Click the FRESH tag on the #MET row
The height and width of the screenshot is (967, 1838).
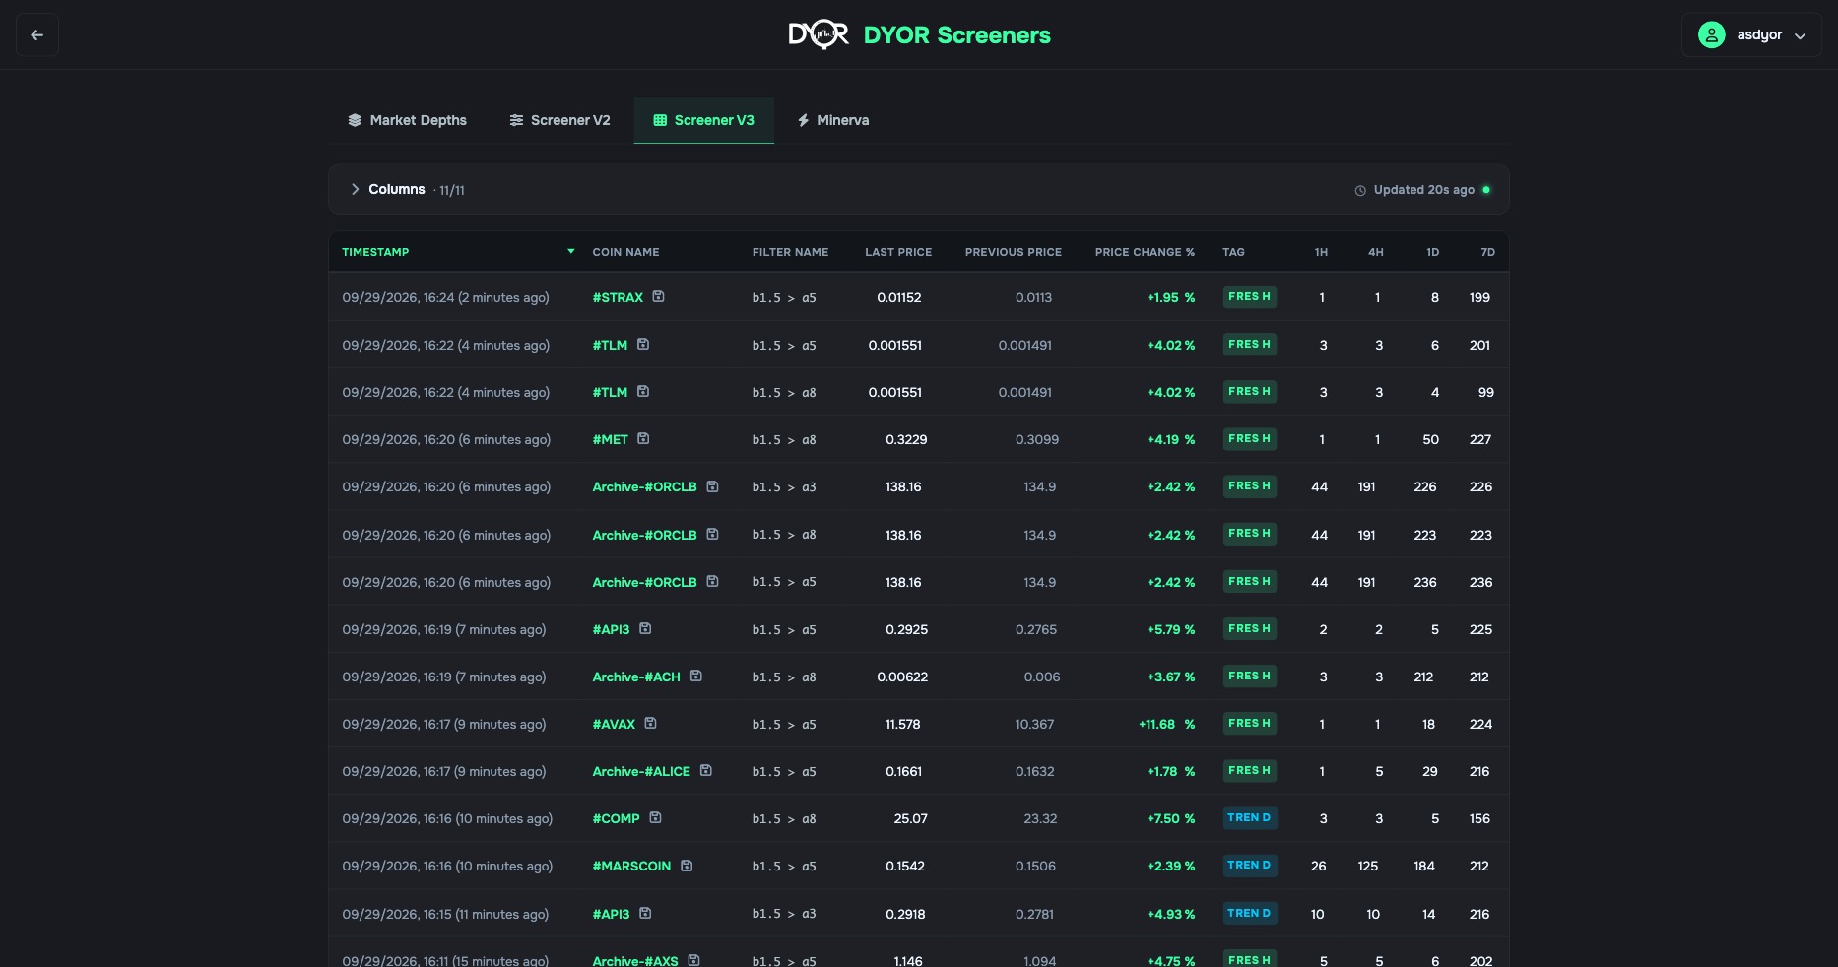[1249, 438]
